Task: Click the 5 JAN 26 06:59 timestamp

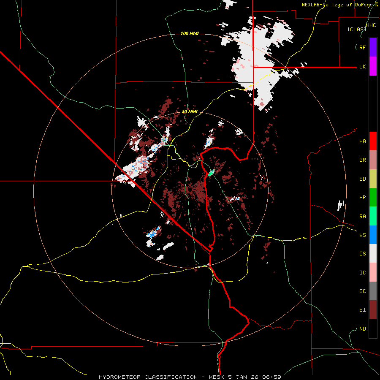Action: pyautogui.click(x=255, y=377)
